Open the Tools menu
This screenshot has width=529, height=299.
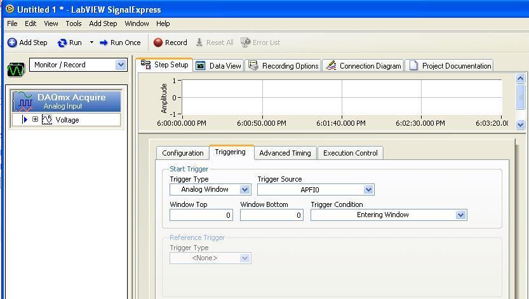coord(74,23)
